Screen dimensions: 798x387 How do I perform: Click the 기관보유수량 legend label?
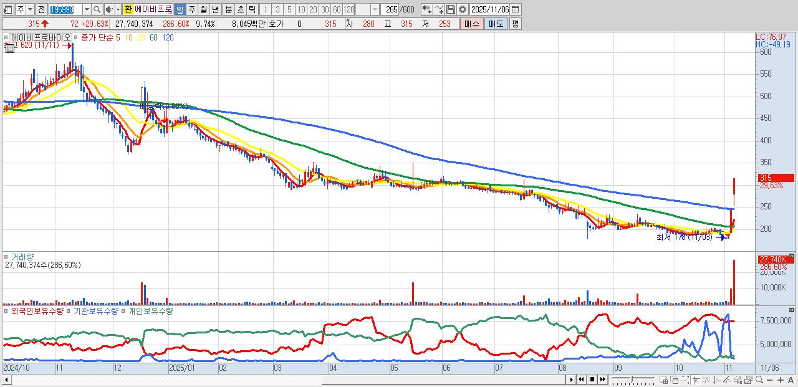(95, 310)
